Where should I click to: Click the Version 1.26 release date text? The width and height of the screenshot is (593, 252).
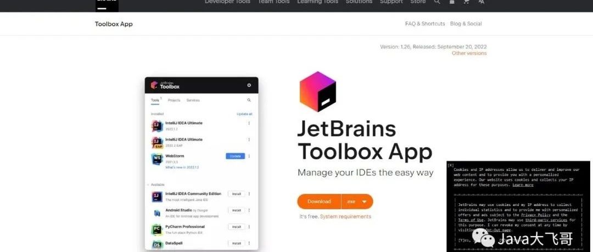click(433, 47)
